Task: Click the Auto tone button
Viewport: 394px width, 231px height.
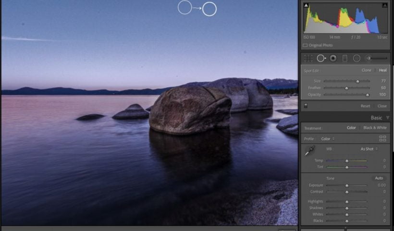Action: (x=379, y=179)
